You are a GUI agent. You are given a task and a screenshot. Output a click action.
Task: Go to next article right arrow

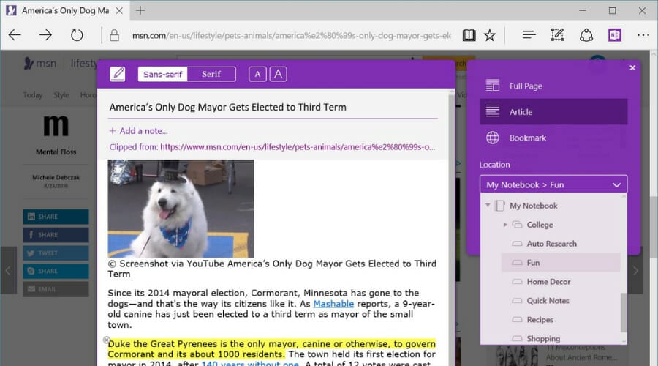pyautogui.click(x=635, y=271)
